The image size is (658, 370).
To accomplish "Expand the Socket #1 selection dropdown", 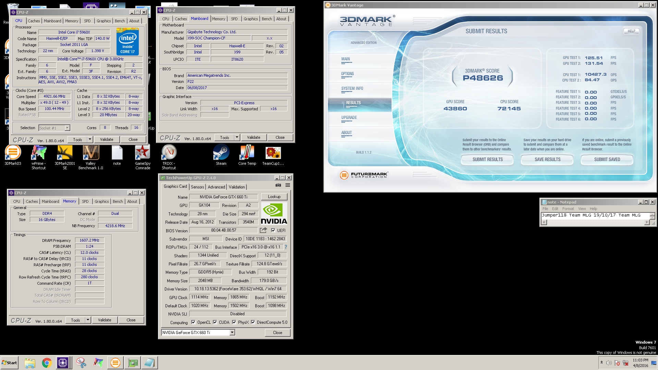I will [67, 128].
